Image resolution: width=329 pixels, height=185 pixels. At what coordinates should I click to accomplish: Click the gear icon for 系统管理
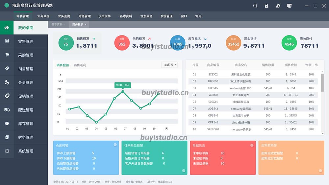pos(7,151)
